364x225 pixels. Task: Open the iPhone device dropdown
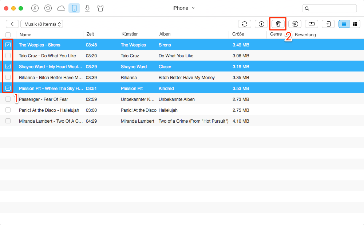point(183,8)
